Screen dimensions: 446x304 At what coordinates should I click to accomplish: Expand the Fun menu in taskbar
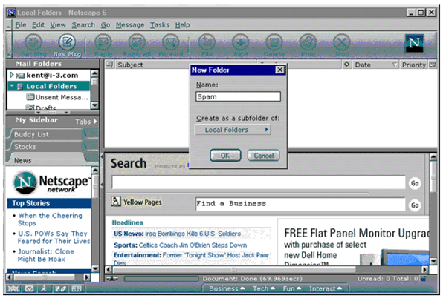[292, 288]
